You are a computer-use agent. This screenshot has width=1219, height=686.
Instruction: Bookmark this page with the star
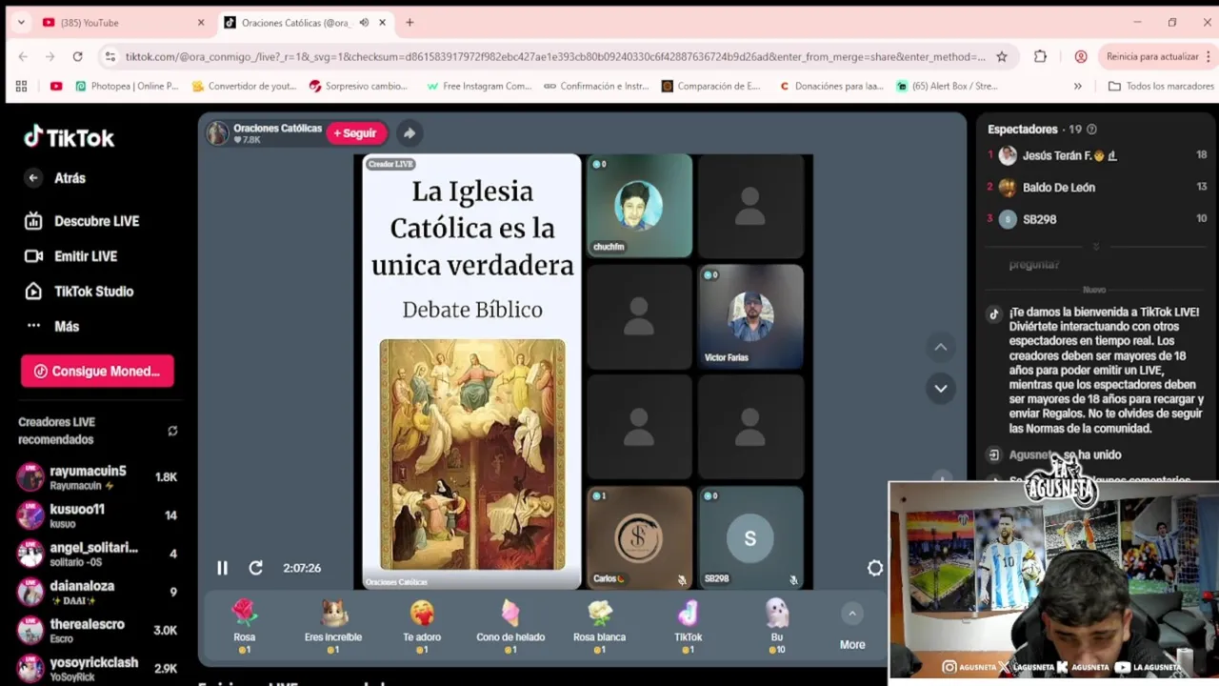coord(1002,56)
